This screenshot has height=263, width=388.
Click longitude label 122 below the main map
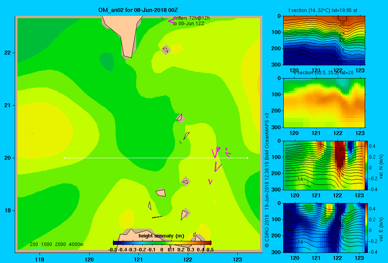[x=188, y=260]
